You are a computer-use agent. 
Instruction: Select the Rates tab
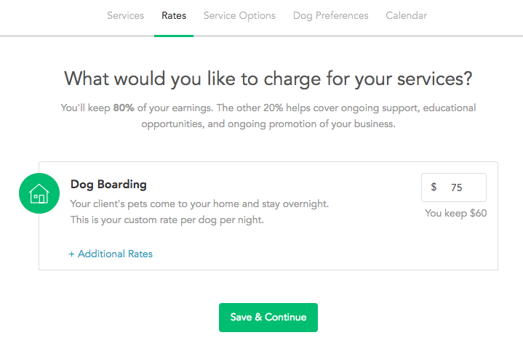pyautogui.click(x=174, y=16)
